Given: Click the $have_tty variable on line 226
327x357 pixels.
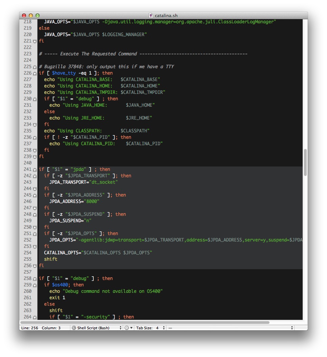Looking at the screenshot, I should (64, 73).
